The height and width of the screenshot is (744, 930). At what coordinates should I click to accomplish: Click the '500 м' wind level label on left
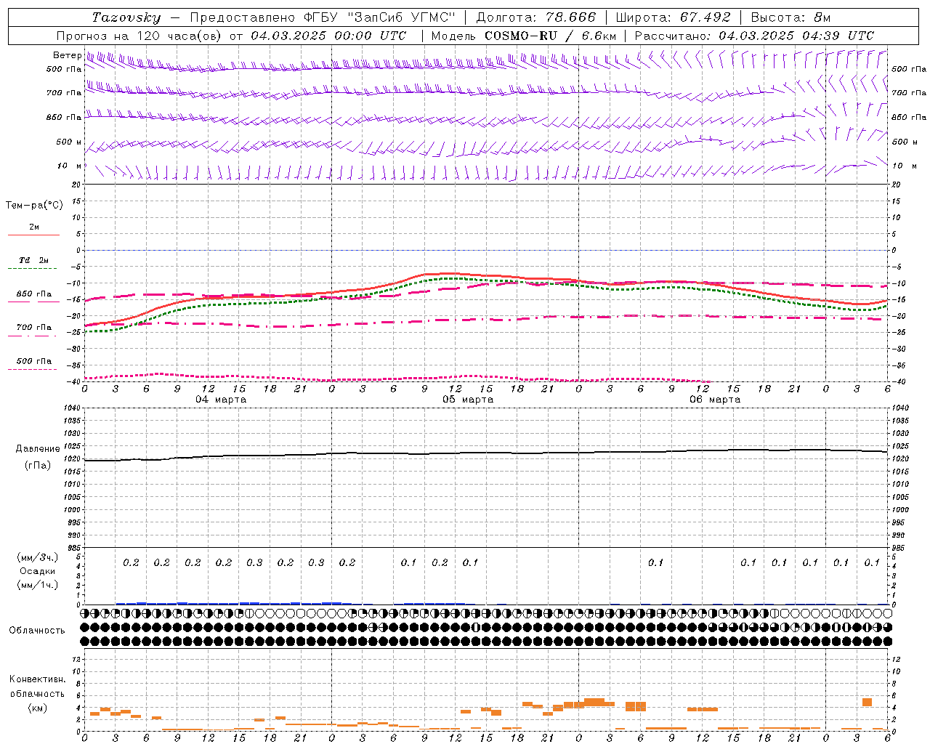point(69,142)
